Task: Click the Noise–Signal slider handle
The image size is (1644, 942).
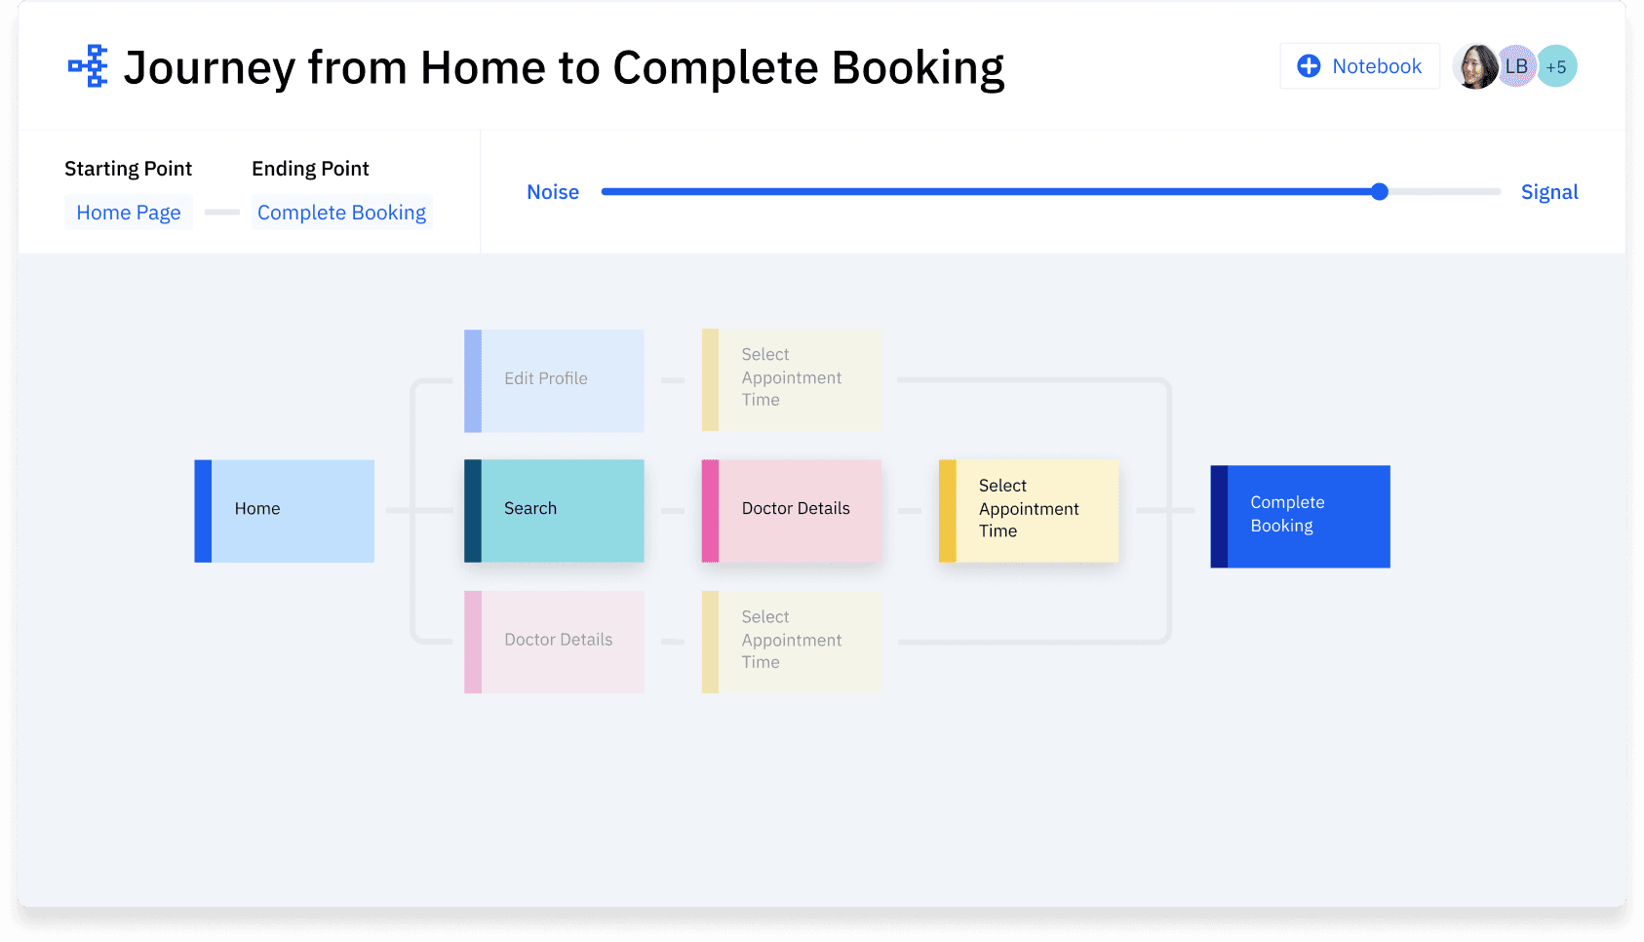Action: pos(1379,192)
